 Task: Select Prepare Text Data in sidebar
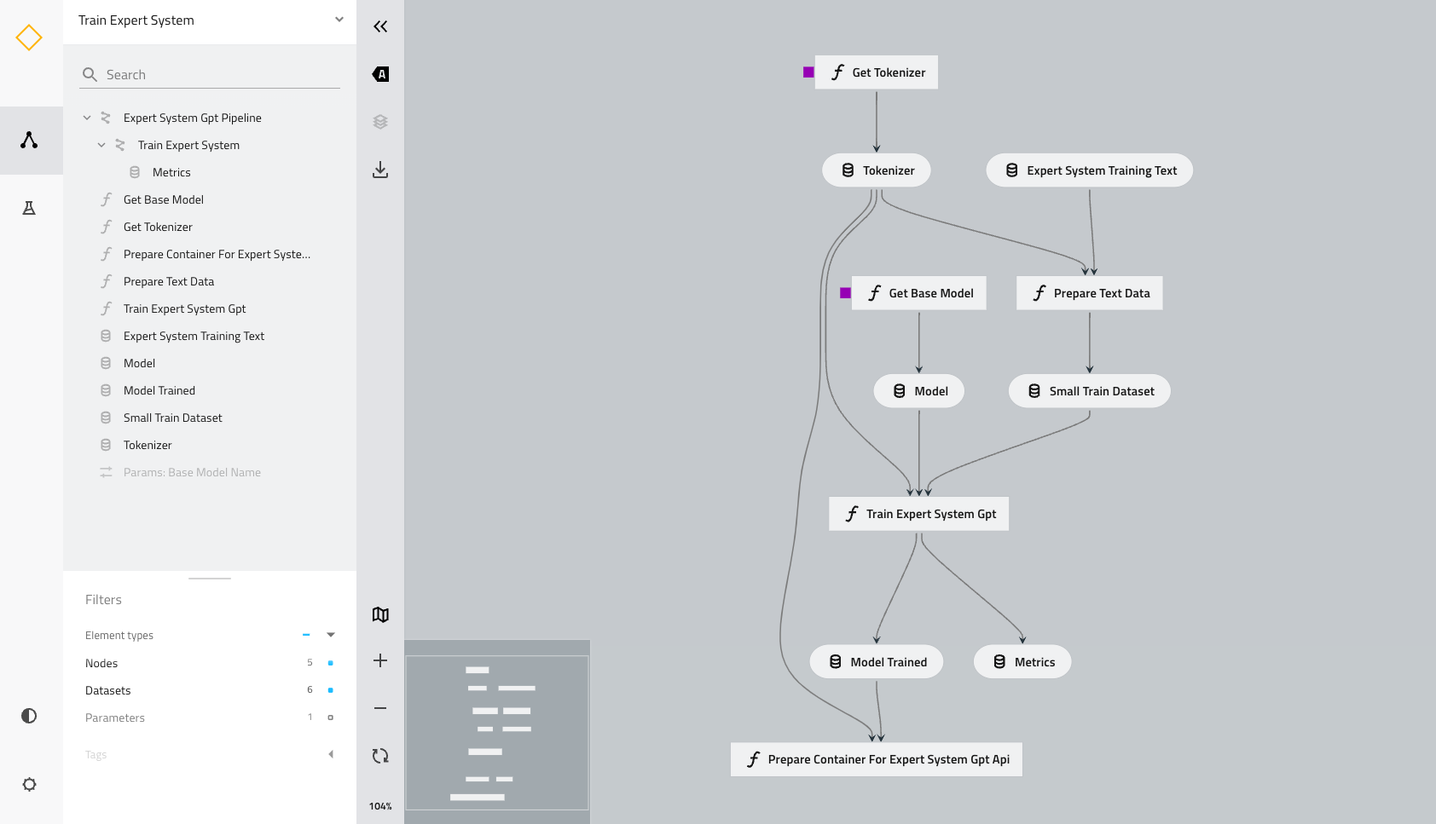(169, 281)
